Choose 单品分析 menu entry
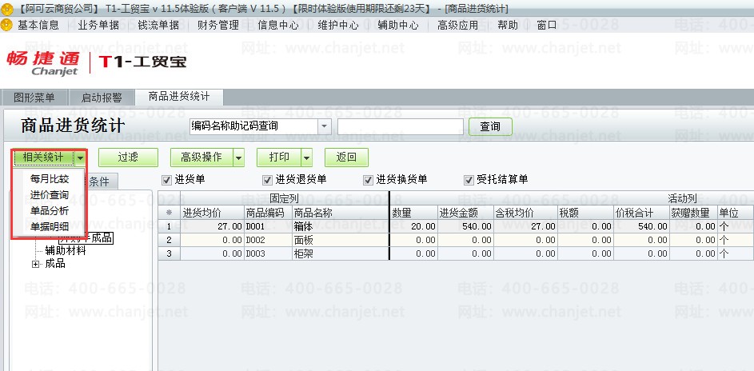 point(50,210)
